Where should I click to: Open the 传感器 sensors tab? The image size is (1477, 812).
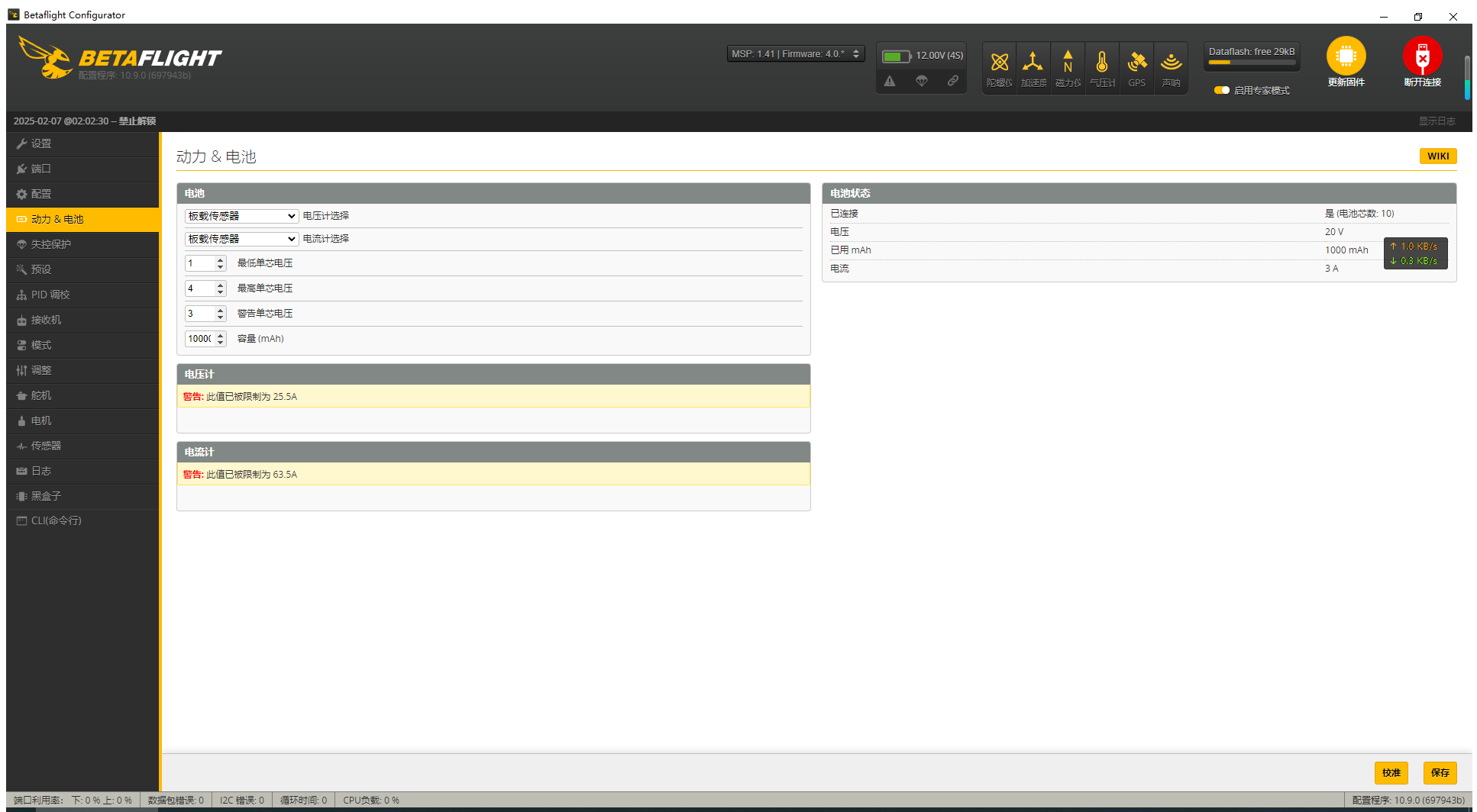tap(82, 446)
